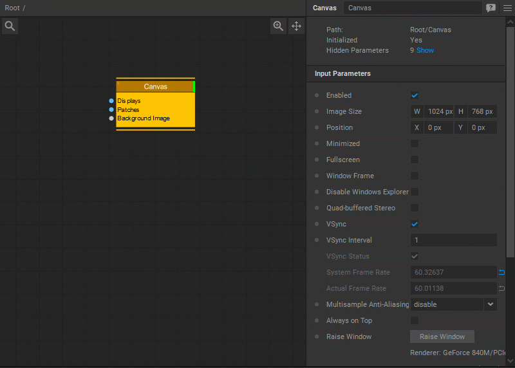The height and width of the screenshot is (368, 515).
Task: Click the Image Size height field
Action: click(x=482, y=111)
